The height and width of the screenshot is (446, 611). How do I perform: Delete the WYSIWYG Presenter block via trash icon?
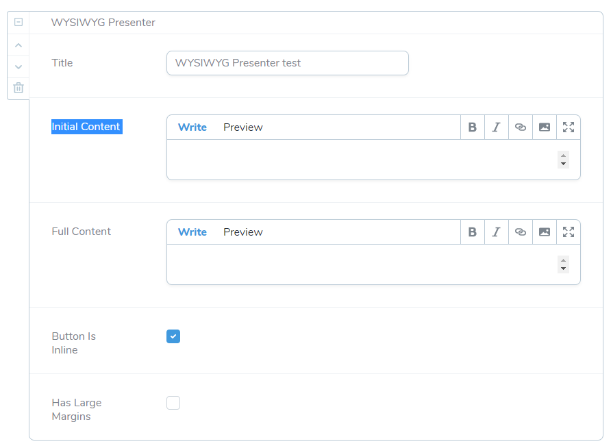coord(18,88)
